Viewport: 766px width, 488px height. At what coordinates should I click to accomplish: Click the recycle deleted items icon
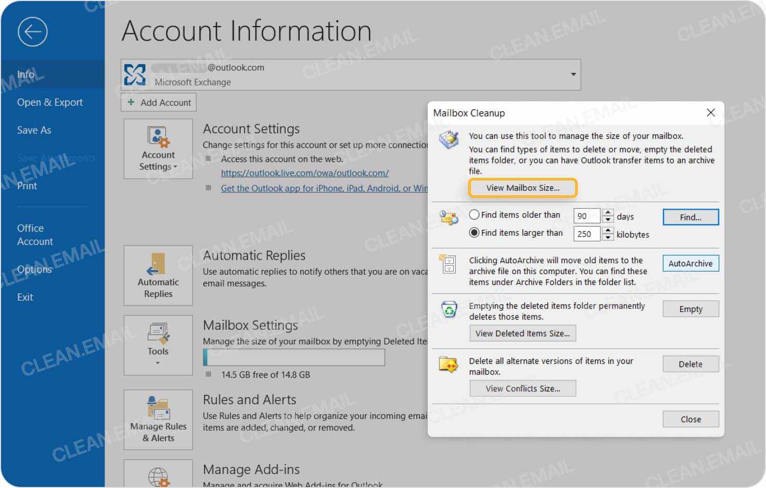pyautogui.click(x=449, y=309)
